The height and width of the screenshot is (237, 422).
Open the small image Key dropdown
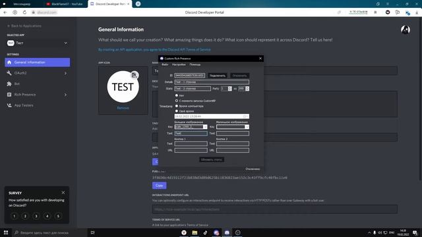pyautogui.click(x=247, y=127)
